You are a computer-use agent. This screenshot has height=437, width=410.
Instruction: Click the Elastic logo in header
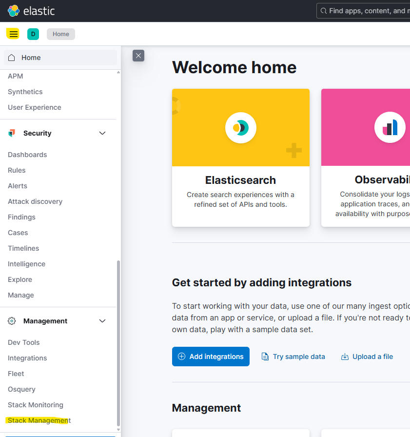[x=31, y=11]
